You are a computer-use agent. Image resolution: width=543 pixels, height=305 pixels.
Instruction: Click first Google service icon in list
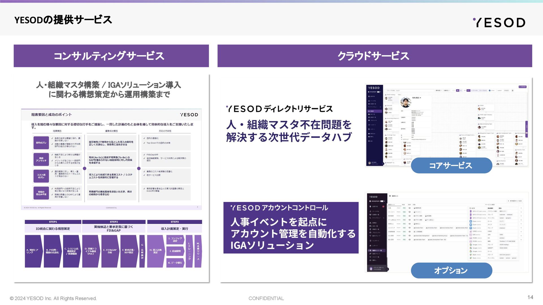coord(471,245)
